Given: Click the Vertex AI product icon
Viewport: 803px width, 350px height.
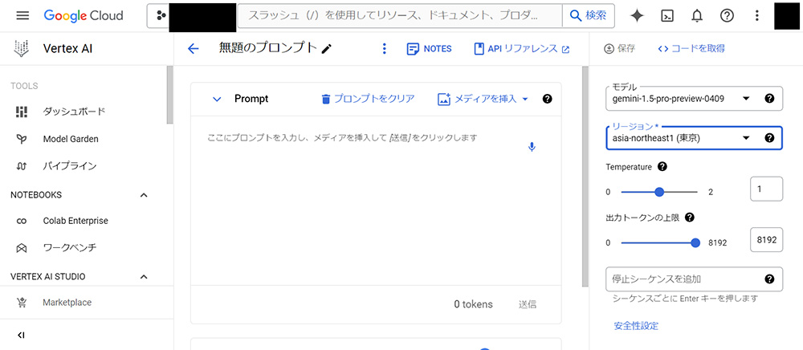Looking at the screenshot, I should [22, 49].
